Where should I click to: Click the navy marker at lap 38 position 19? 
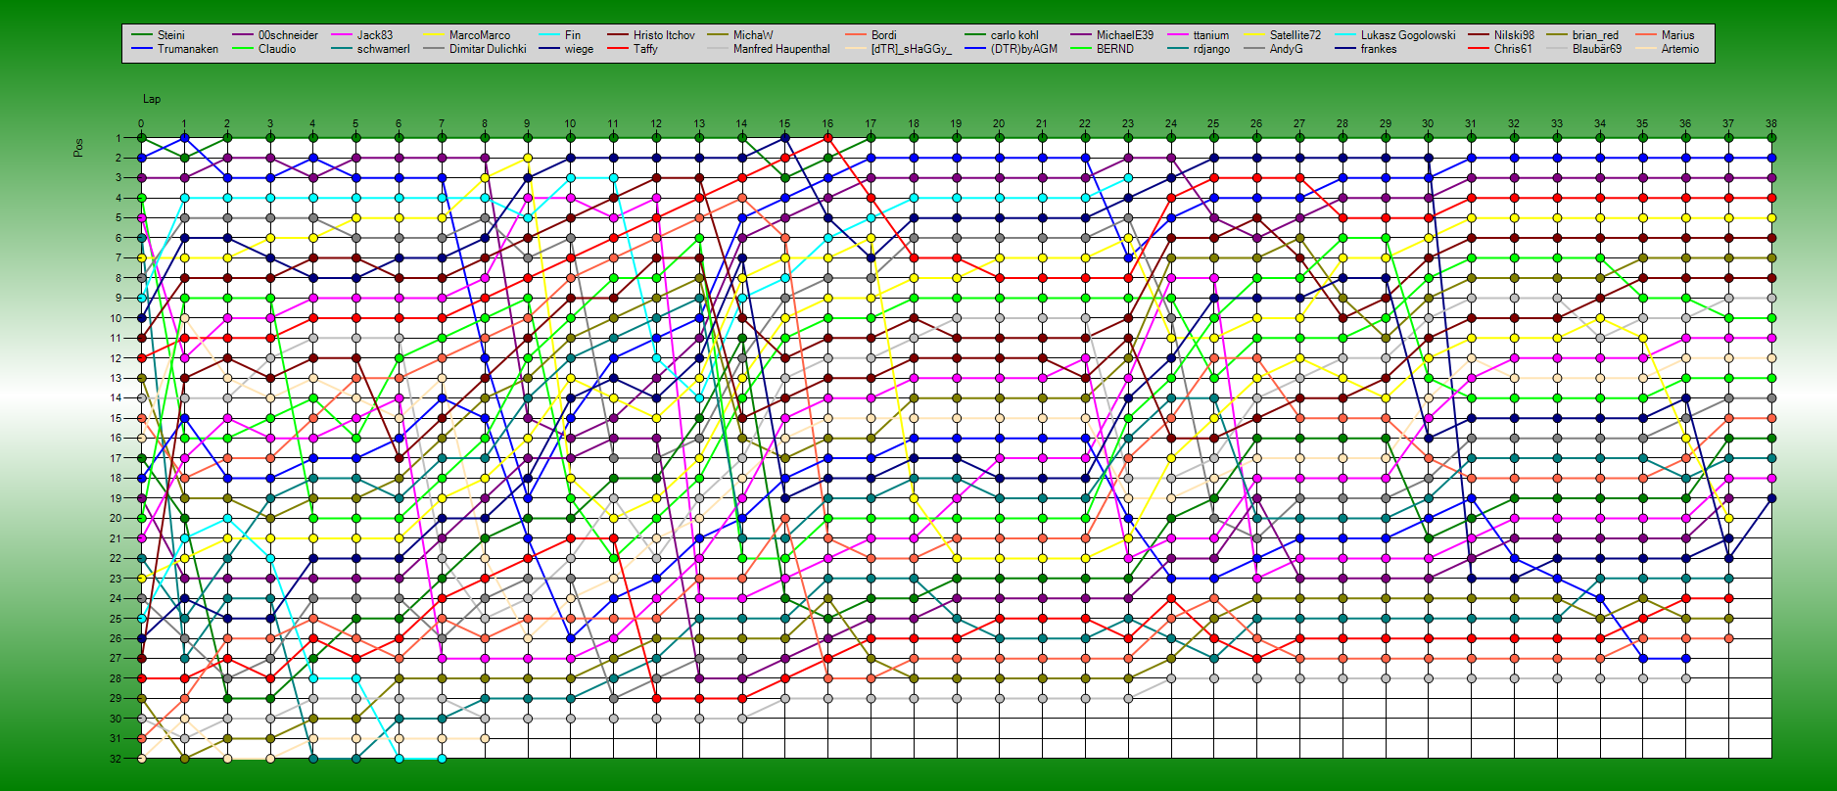pos(1771,498)
